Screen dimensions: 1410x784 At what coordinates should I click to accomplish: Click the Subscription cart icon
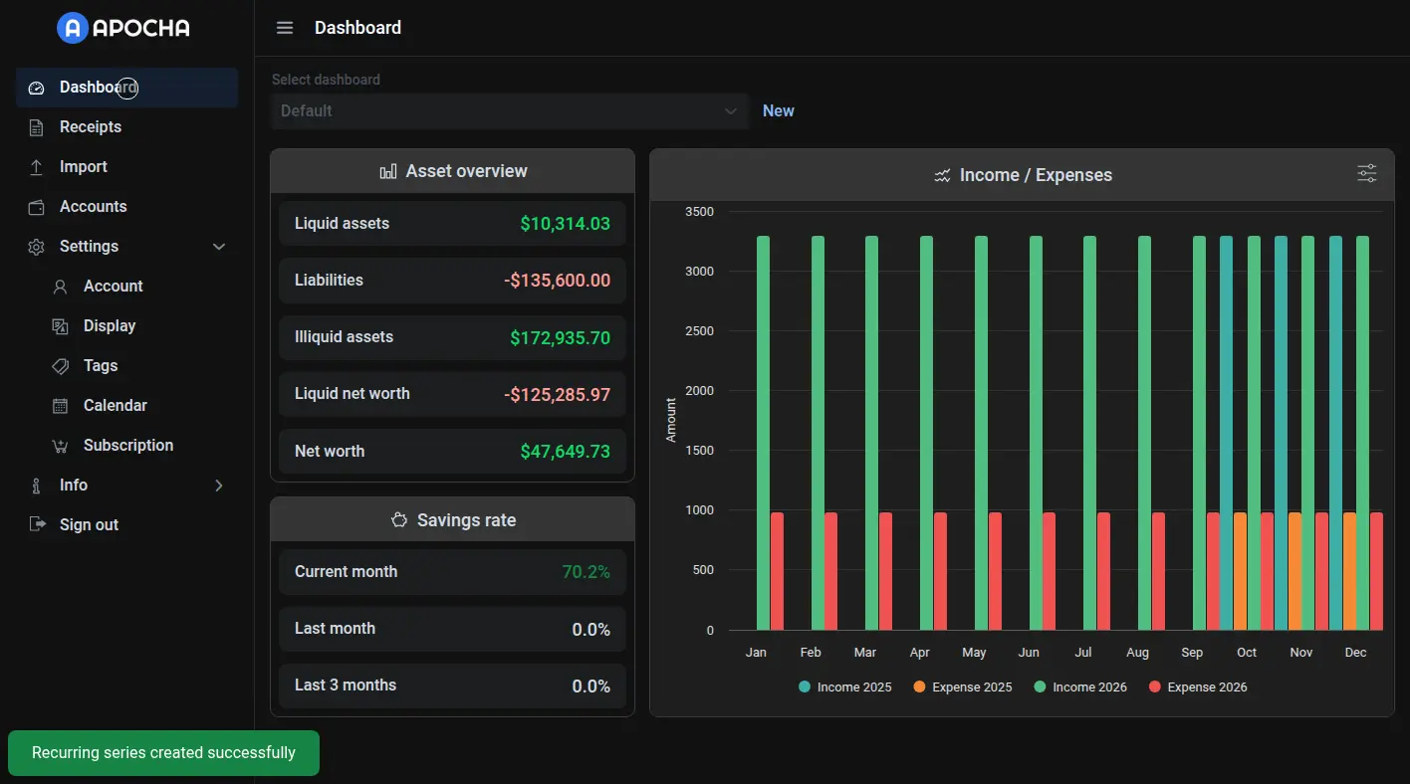coord(61,446)
